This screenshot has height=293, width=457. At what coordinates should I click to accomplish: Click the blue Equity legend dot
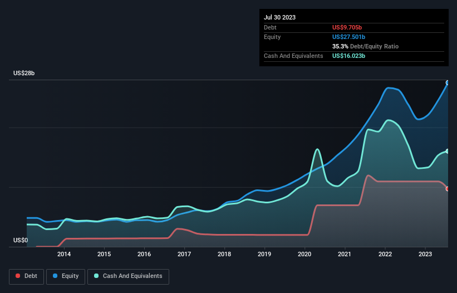(x=55, y=276)
